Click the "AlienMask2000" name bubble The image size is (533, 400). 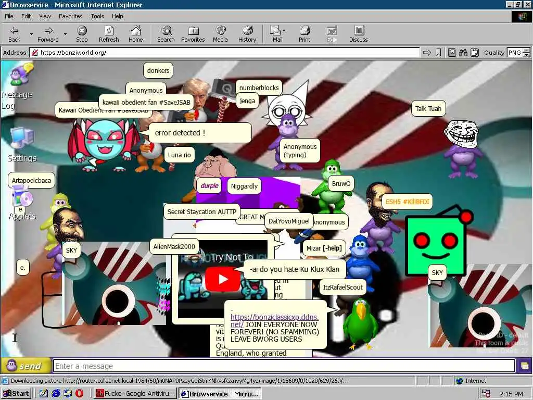click(x=174, y=246)
